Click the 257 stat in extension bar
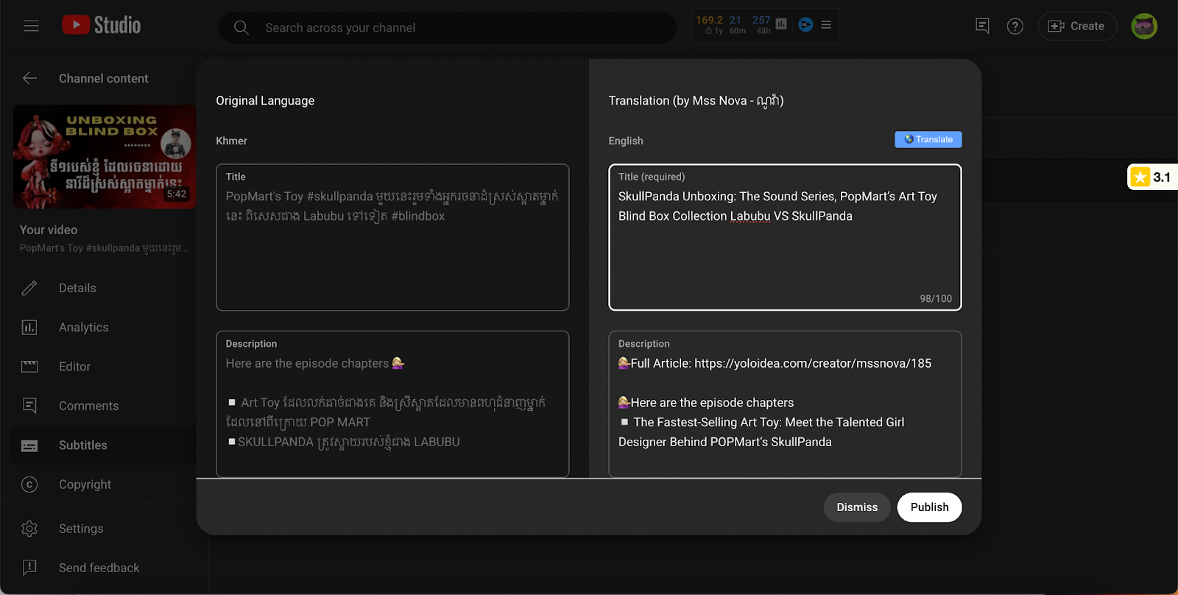 coord(761,20)
